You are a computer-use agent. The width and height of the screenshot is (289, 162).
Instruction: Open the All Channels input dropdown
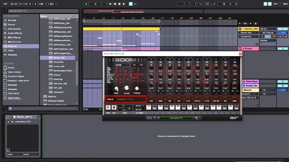tap(268, 33)
